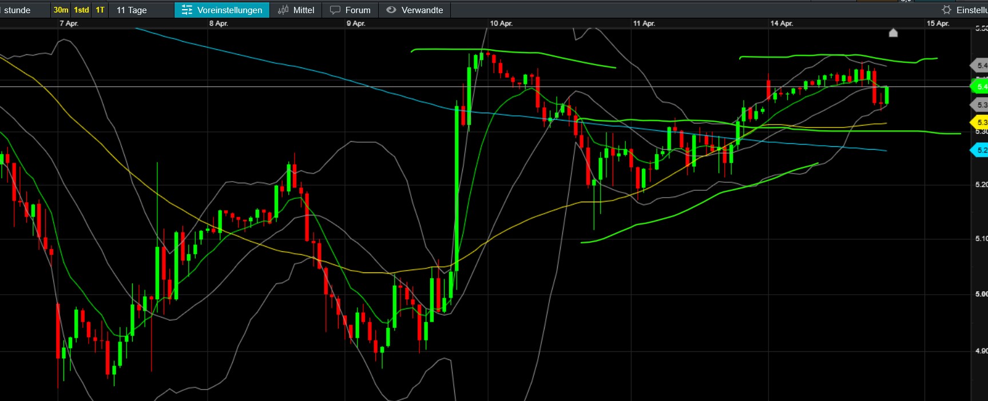Image resolution: width=988 pixels, height=401 pixels.
Task: Click the 7 Apr. date label
Action: (69, 23)
